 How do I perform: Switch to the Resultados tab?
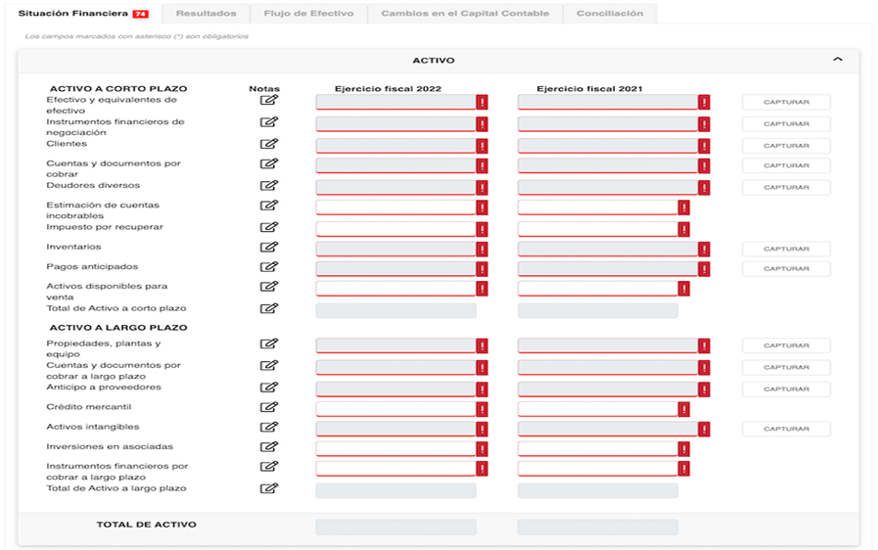[x=207, y=14]
